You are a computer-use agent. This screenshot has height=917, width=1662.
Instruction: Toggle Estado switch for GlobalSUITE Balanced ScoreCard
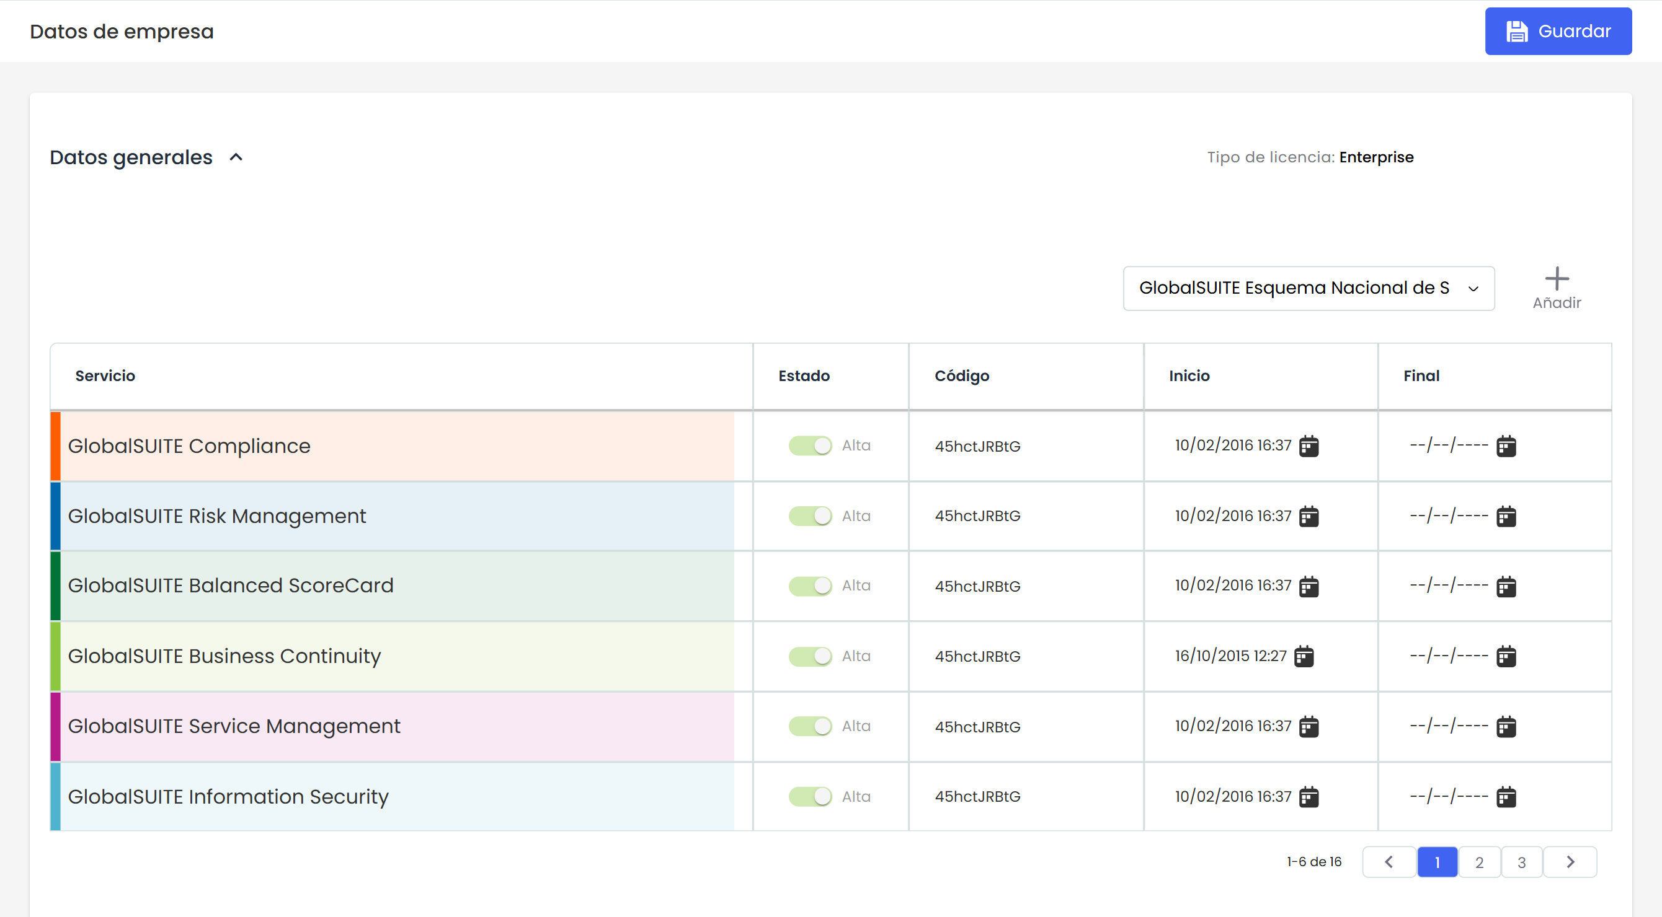coord(810,586)
